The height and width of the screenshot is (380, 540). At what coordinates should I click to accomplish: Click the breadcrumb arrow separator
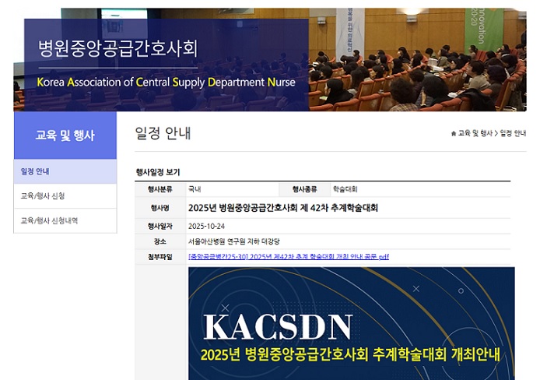496,133
